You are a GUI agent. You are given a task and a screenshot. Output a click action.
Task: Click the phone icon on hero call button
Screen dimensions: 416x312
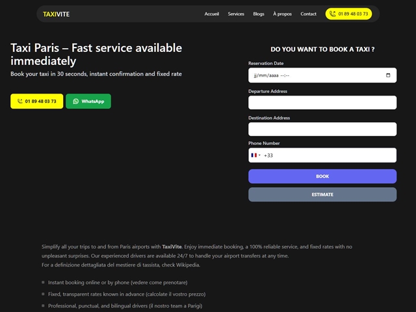click(x=19, y=101)
